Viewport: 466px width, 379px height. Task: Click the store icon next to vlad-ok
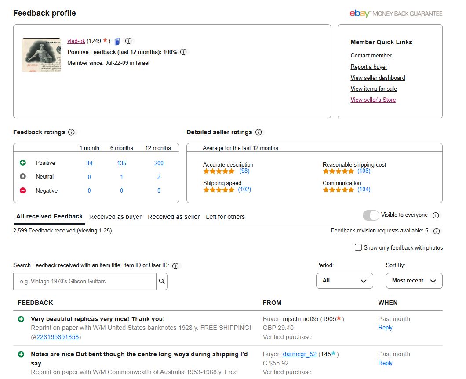point(117,41)
